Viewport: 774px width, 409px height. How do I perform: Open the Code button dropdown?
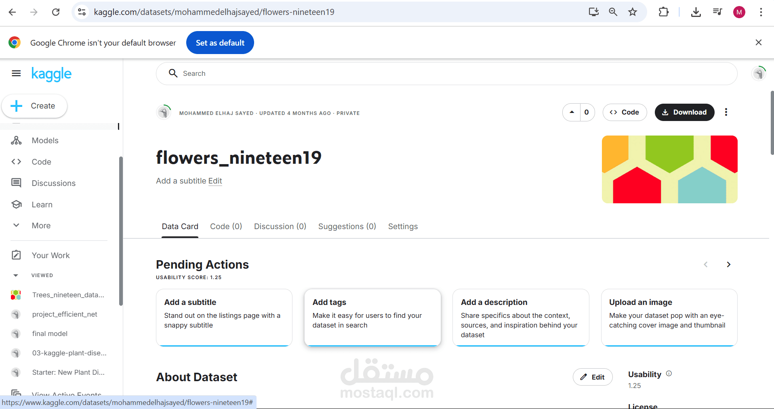coord(625,112)
